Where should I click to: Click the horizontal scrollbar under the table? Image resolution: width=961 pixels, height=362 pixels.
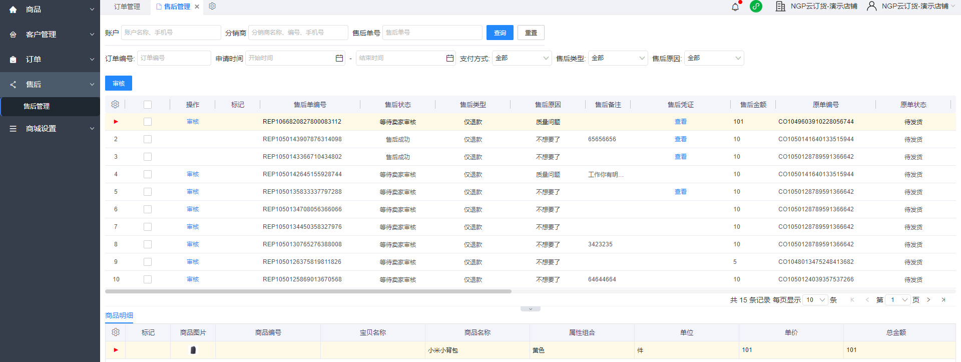click(x=308, y=291)
